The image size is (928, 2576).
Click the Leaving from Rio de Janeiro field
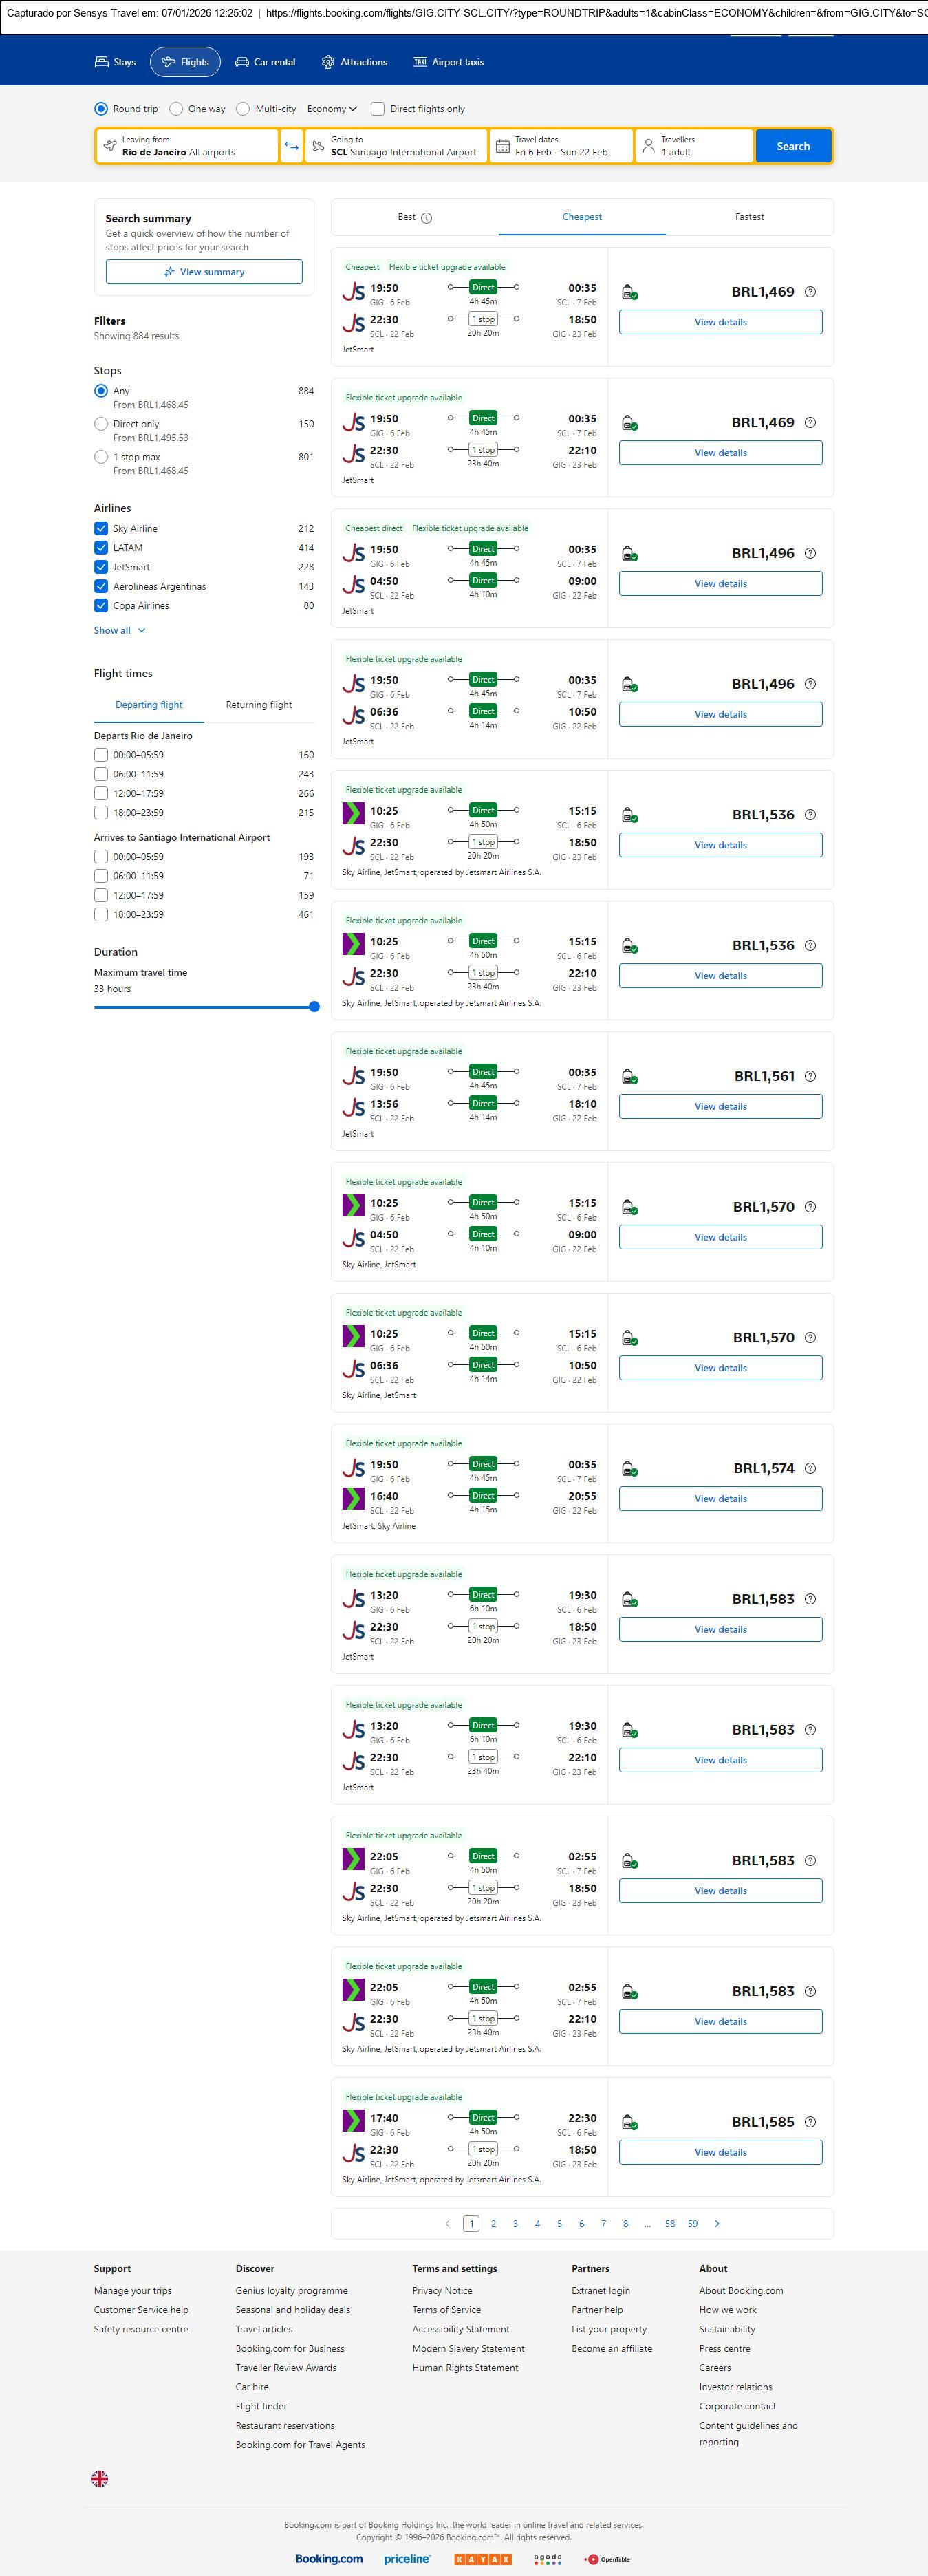tap(187, 146)
